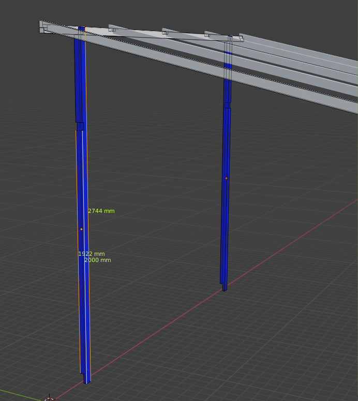Select the origin dot on the right post

(x=226, y=178)
